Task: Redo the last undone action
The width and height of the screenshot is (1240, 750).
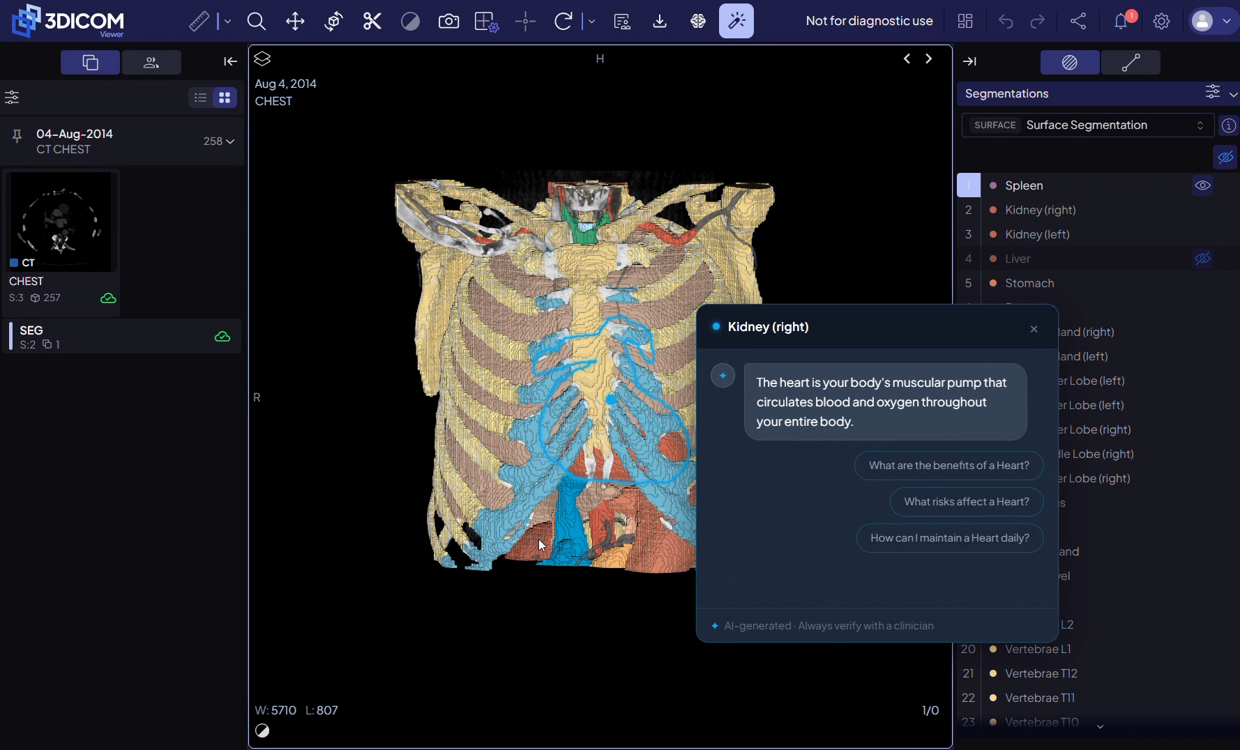Action: click(x=1038, y=22)
